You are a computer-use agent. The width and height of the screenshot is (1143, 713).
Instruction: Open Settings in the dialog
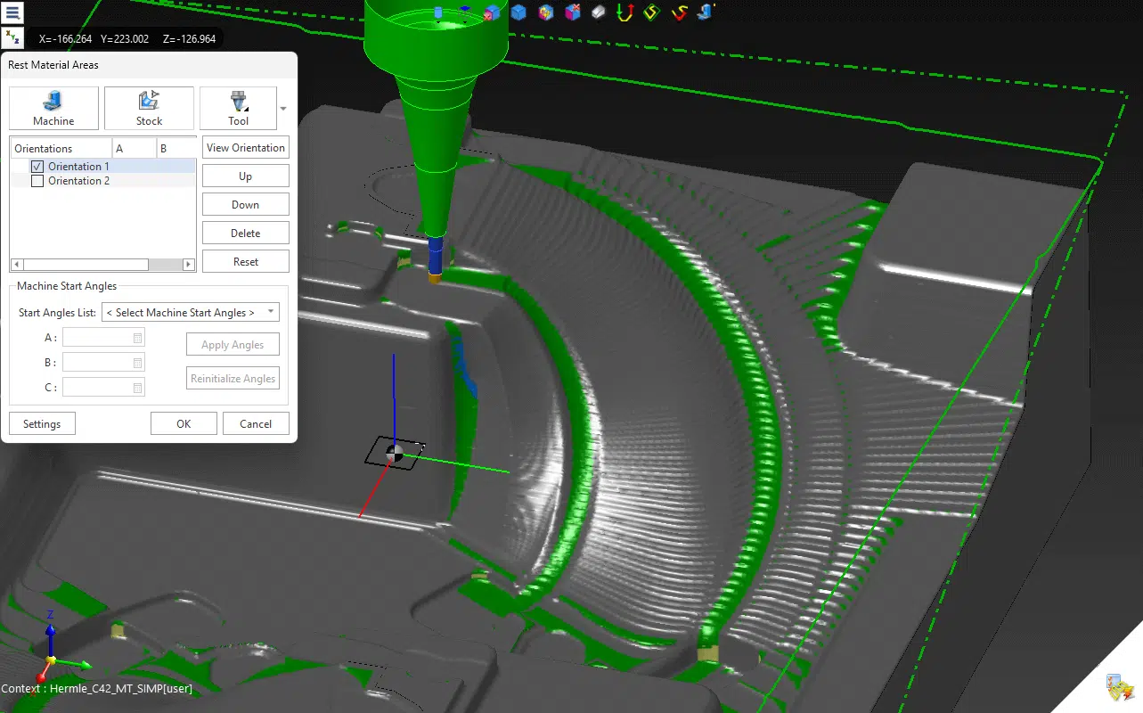(x=42, y=423)
